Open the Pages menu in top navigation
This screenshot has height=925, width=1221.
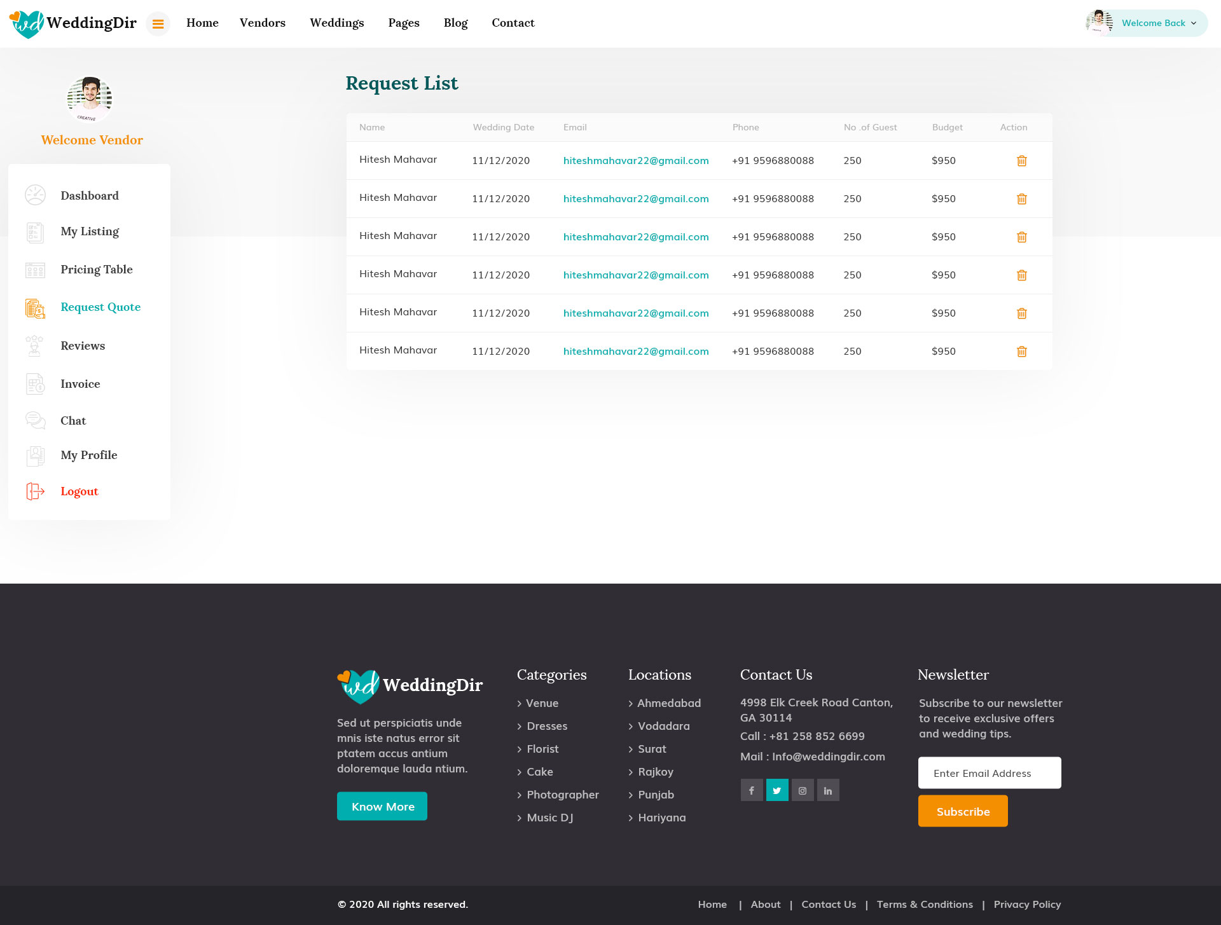403,23
